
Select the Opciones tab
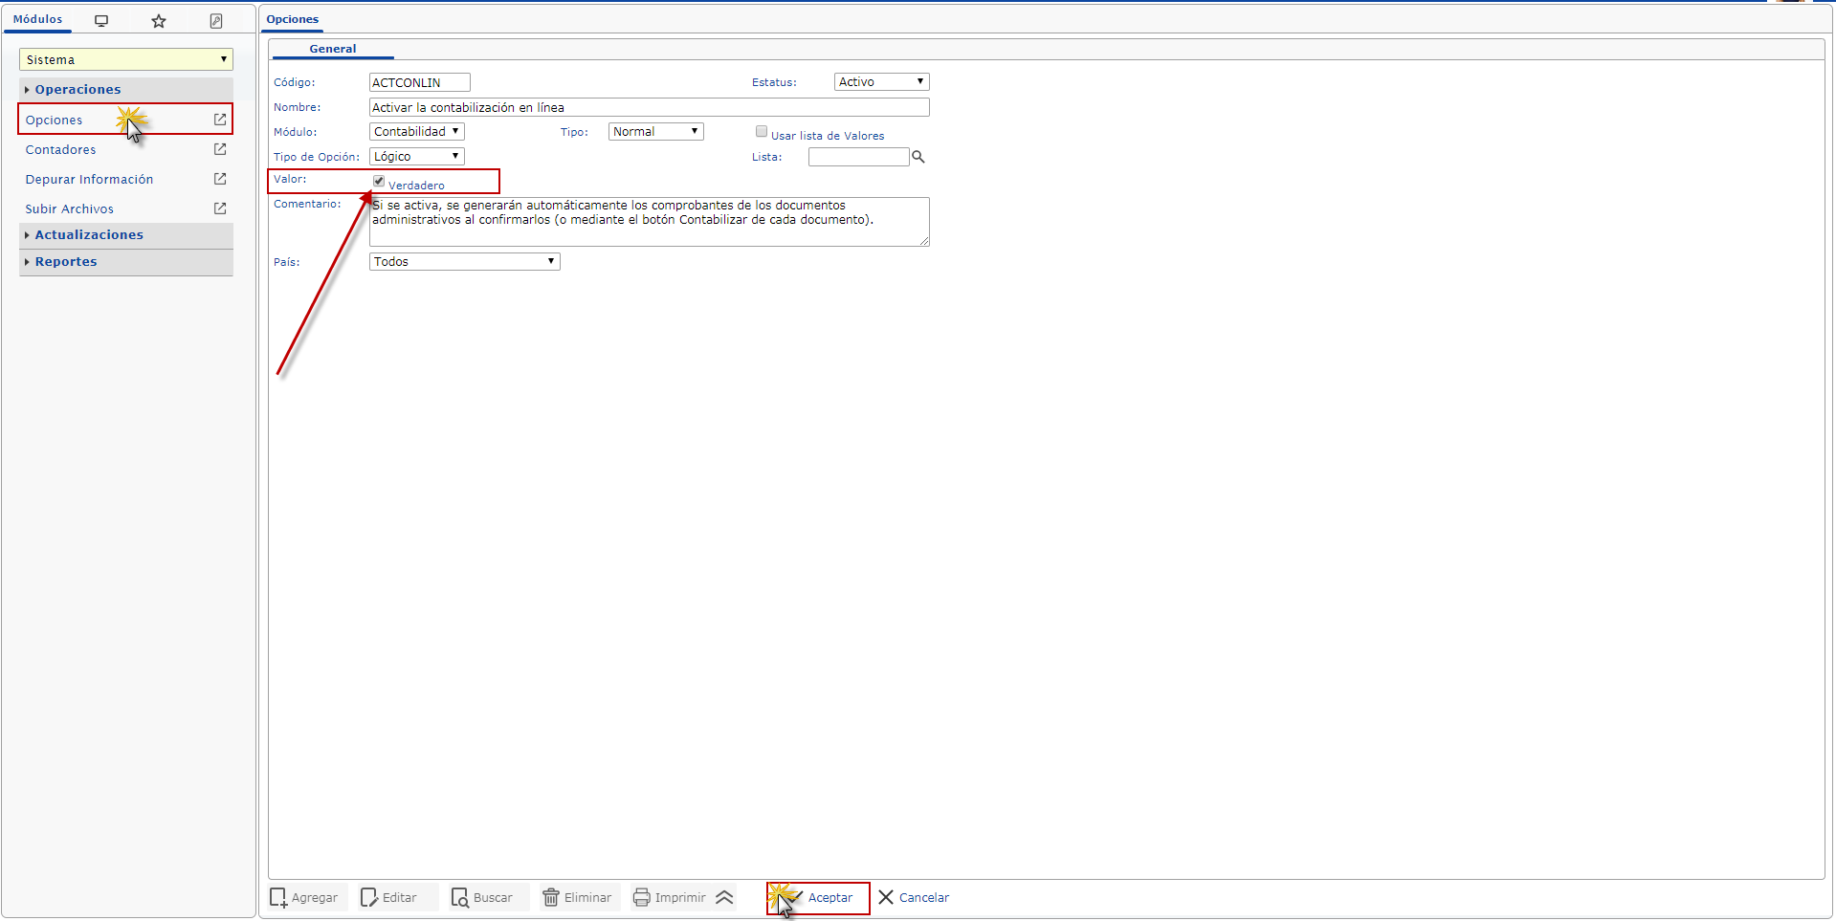[293, 19]
